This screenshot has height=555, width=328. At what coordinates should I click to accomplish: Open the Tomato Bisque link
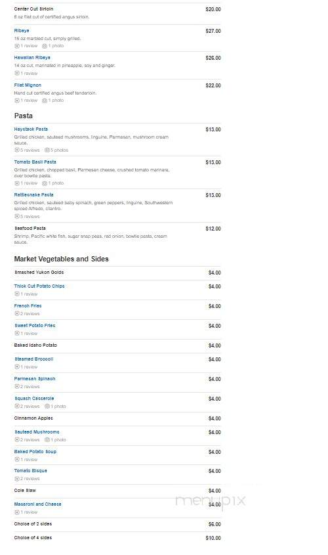[30, 471]
